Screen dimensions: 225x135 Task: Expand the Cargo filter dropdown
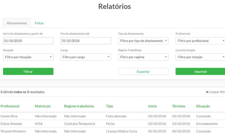coord(85,57)
